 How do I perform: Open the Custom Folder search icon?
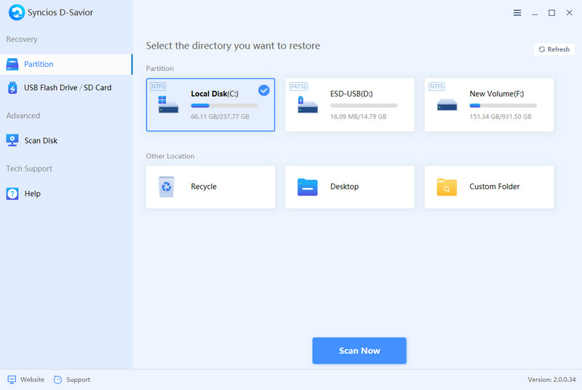446,187
